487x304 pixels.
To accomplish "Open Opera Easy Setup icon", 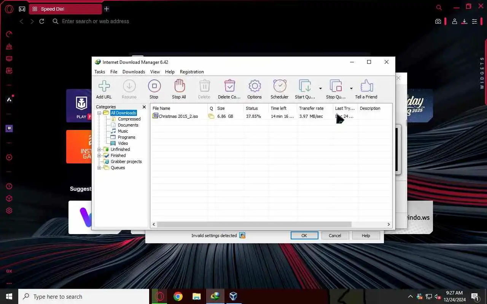I will pos(474,22).
